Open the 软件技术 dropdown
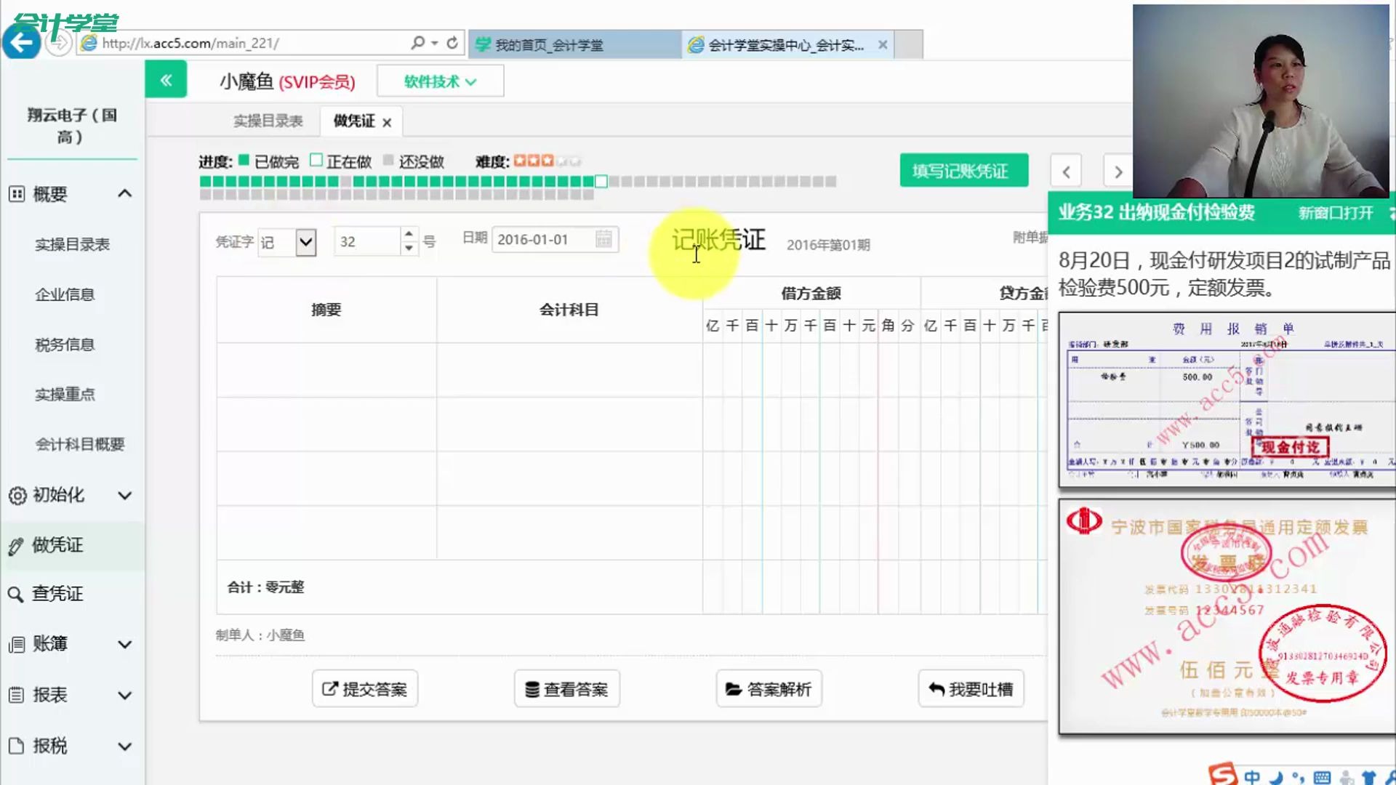 pos(439,81)
